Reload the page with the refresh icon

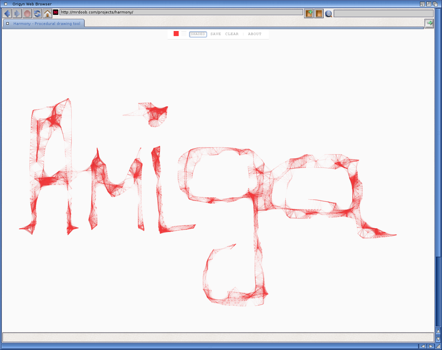pyautogui.click(x=37, y=13)
